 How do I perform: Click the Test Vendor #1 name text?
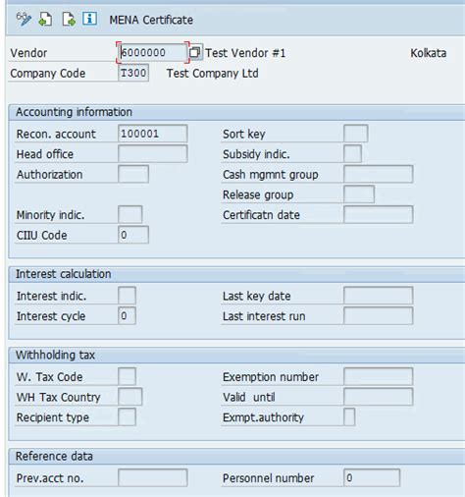point(245,53)
